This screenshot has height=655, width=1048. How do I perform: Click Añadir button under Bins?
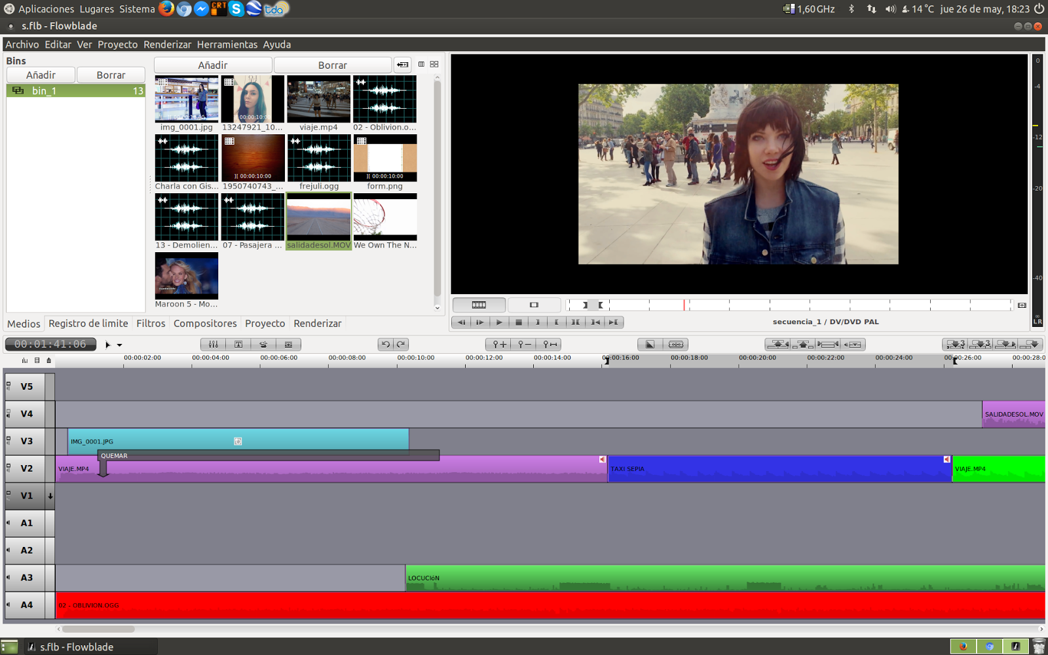click(x=41, y=75)
